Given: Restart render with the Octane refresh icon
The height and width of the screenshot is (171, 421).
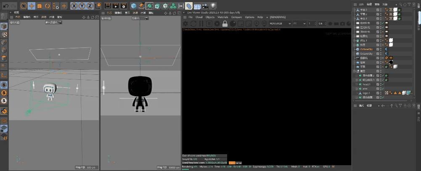Looking at the screenshot, I should [193, 24].
